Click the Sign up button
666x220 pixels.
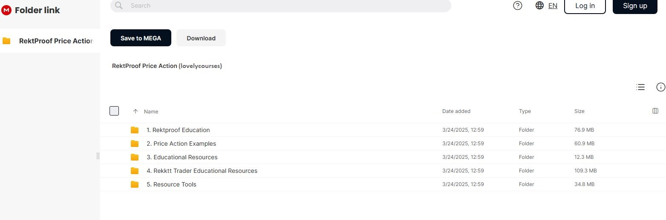(634, 6)
